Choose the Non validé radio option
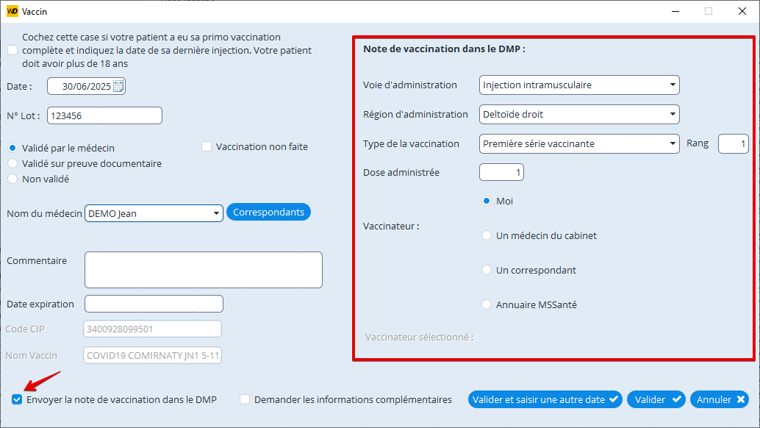The width and height of the screenshot is (760, 428). [12, 179]
